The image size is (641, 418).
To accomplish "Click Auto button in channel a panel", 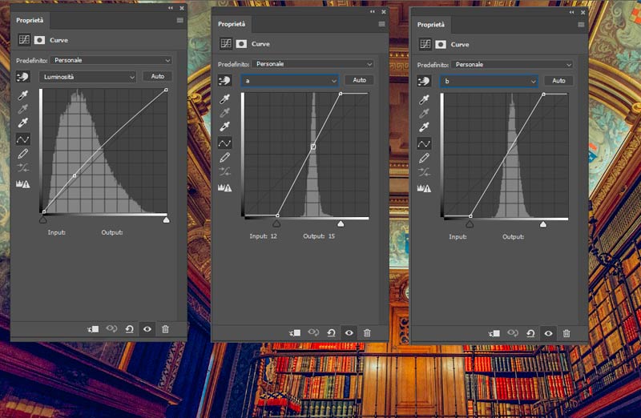I will [x=359, y=80].
